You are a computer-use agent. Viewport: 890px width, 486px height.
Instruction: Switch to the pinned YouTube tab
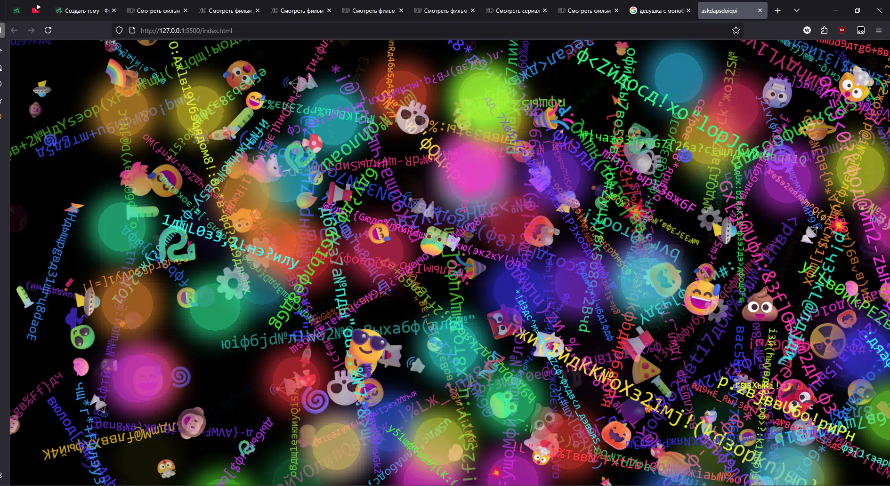(x=36, y=10)
